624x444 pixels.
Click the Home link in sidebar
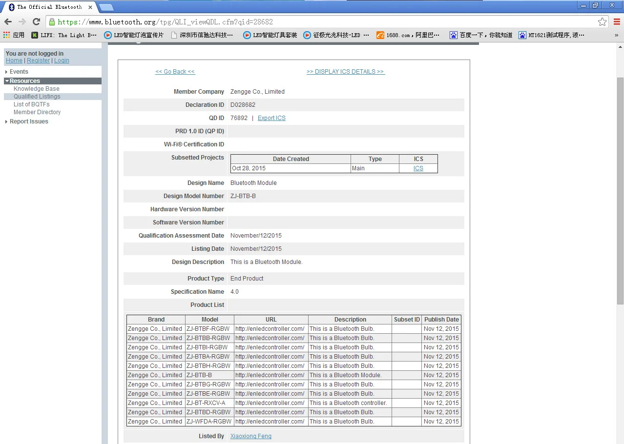click(14, 61)
